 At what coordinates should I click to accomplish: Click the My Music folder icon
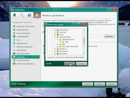coord(58,49)
